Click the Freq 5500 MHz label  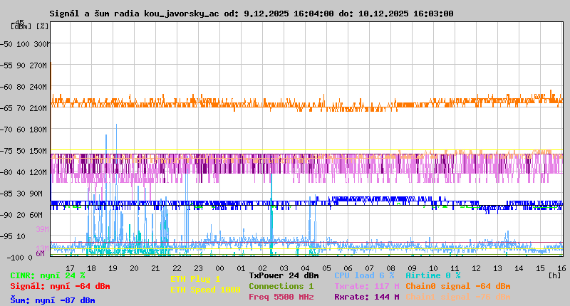pos(281,297)
